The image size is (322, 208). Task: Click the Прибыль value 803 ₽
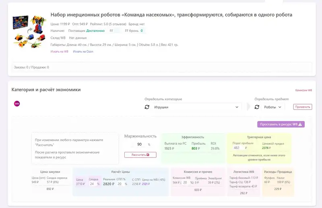[x=196, y=148]
